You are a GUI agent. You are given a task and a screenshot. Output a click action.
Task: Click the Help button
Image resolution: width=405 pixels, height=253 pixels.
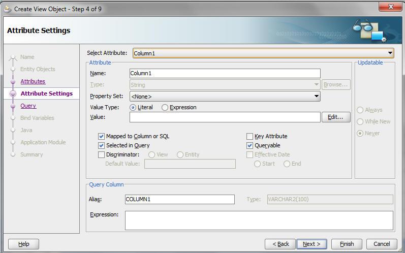[x=23, y=244]
